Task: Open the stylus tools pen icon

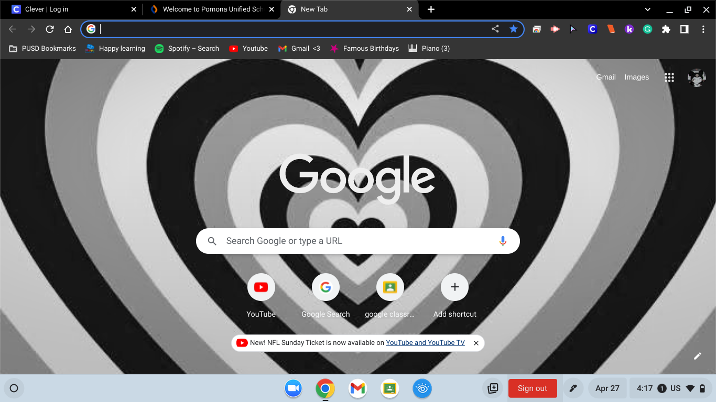Action: click(573, 388)
